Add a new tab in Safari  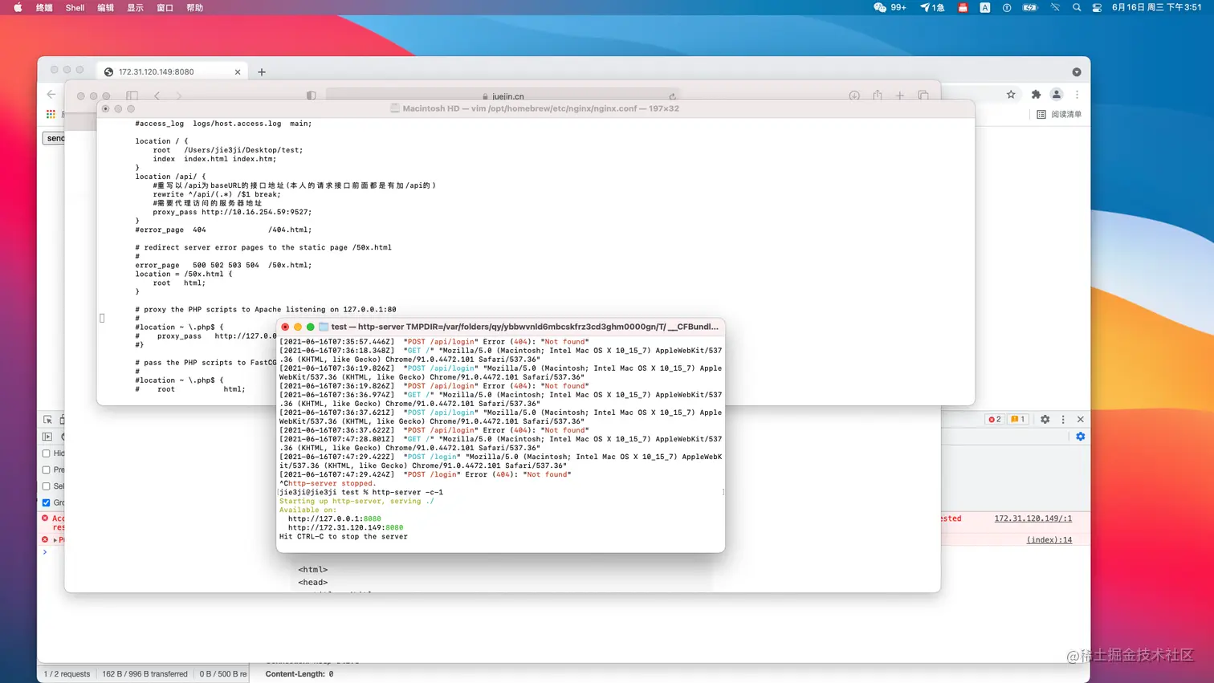(900, 96)
